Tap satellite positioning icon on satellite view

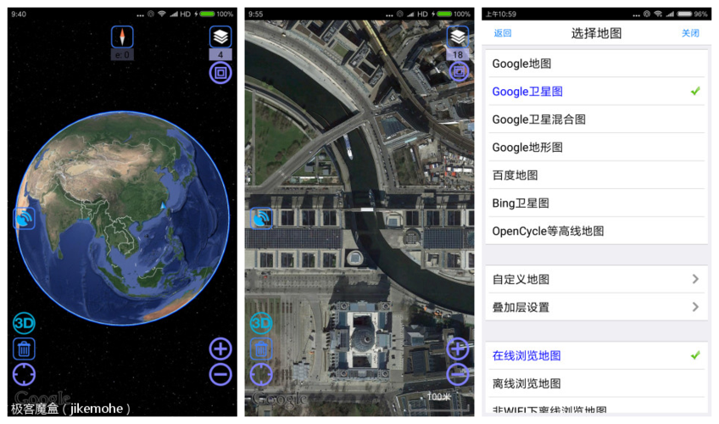261,218
